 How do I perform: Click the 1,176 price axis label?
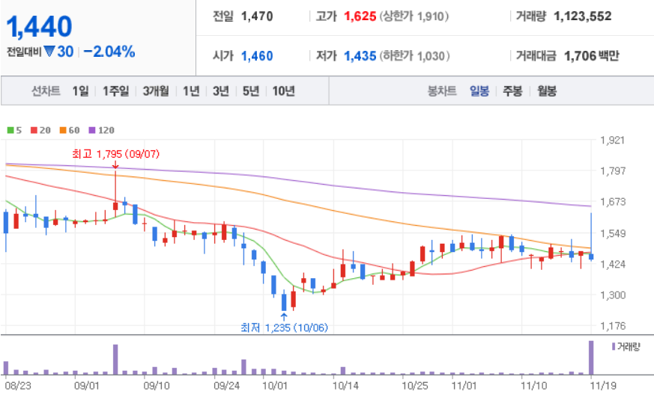[x=612, y=326]
